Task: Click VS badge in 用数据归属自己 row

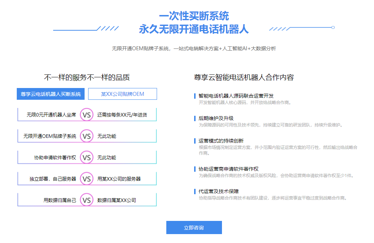Action: [x=87, y=200]
